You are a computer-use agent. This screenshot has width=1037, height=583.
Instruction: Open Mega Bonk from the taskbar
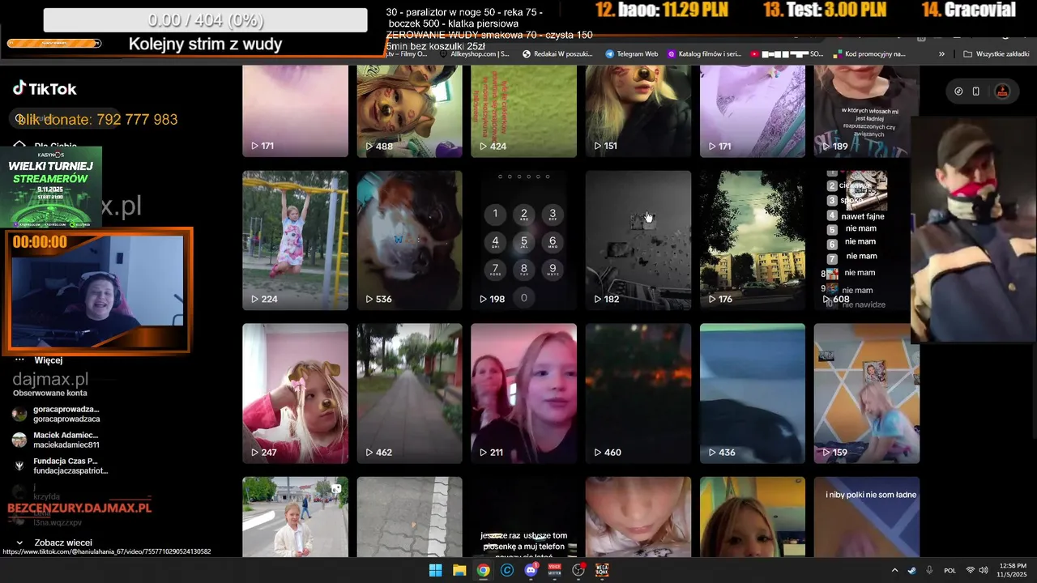(x=602, y=570)
